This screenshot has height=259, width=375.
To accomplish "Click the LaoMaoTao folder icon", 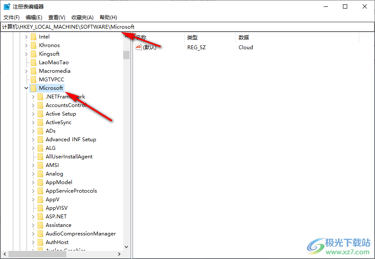I will pos(33,63).
